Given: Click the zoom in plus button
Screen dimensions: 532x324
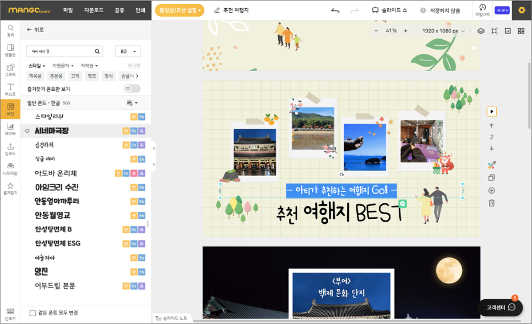Looking at the screenshot, I should pyautogui.click(x=405, y=31).
